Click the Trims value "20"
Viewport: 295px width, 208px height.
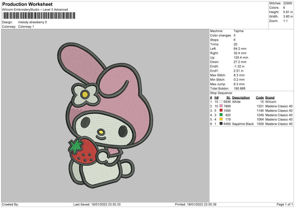pos(236,44)
